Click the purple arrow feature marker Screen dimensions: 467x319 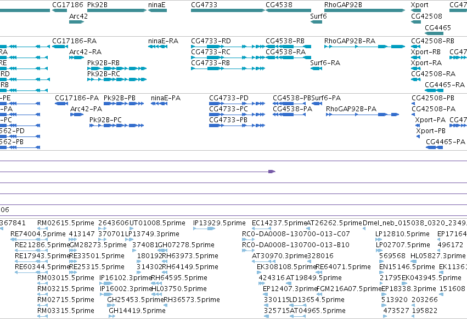(x=272, y=172)
